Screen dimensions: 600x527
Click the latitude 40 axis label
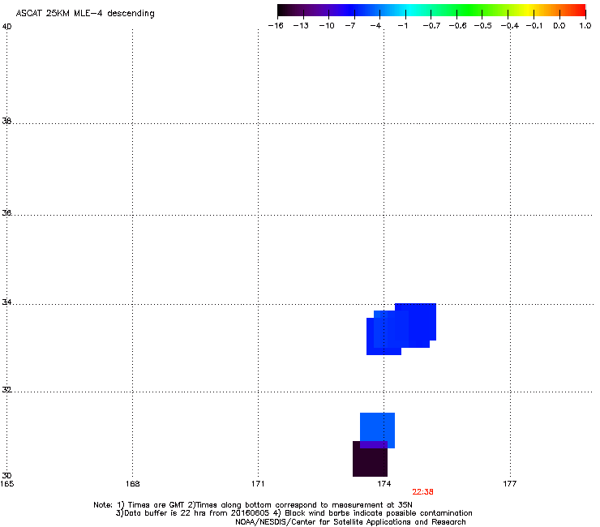pos(6,27)
